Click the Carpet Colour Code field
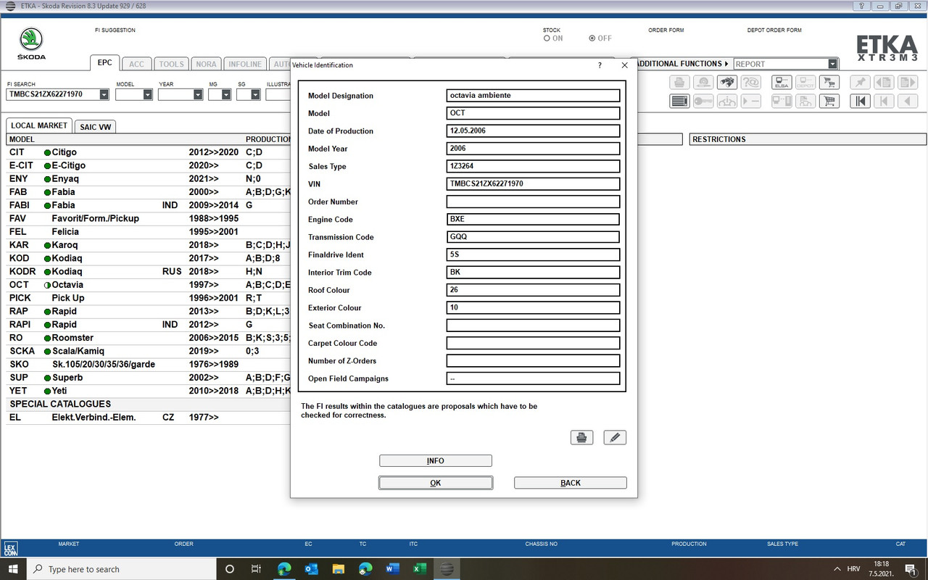928x580 pixels. tap(534, 343)
